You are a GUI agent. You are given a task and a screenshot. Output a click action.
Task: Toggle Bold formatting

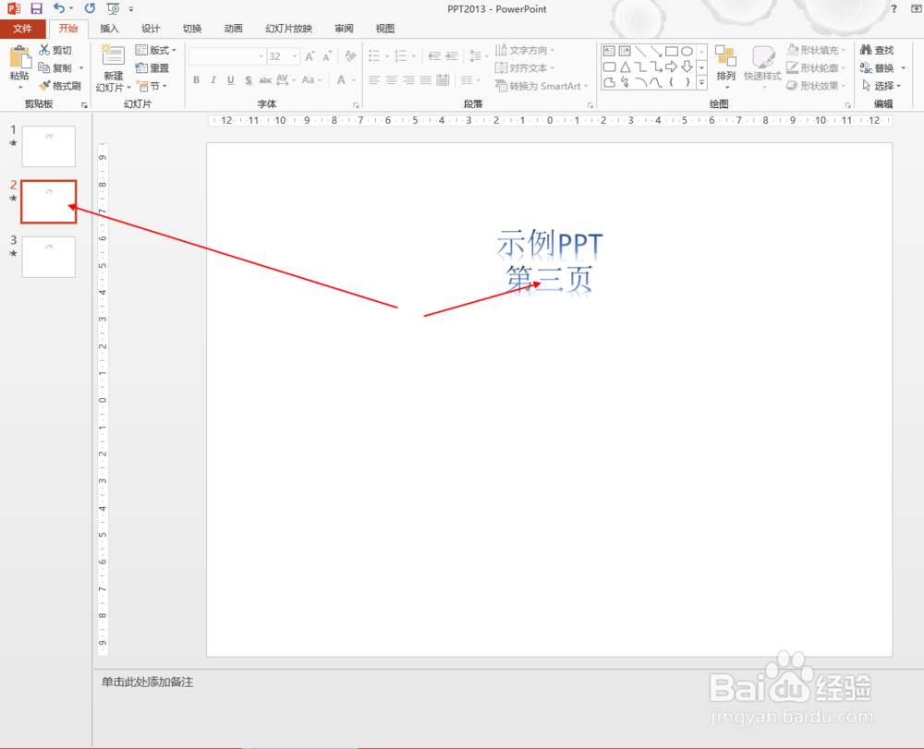coord(196,80)
